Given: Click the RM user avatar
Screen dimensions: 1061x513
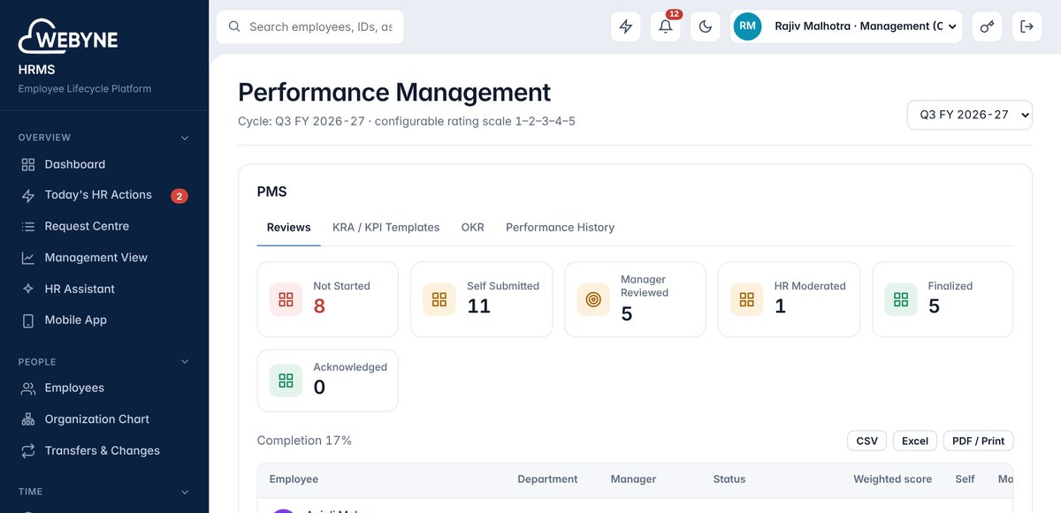Looking at the screenshot, I should (748, 26).
